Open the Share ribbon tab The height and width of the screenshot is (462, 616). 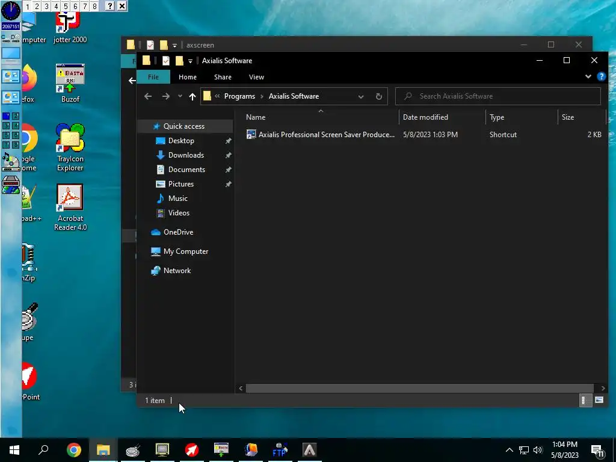pyautogui.click(x=223, y=77)
